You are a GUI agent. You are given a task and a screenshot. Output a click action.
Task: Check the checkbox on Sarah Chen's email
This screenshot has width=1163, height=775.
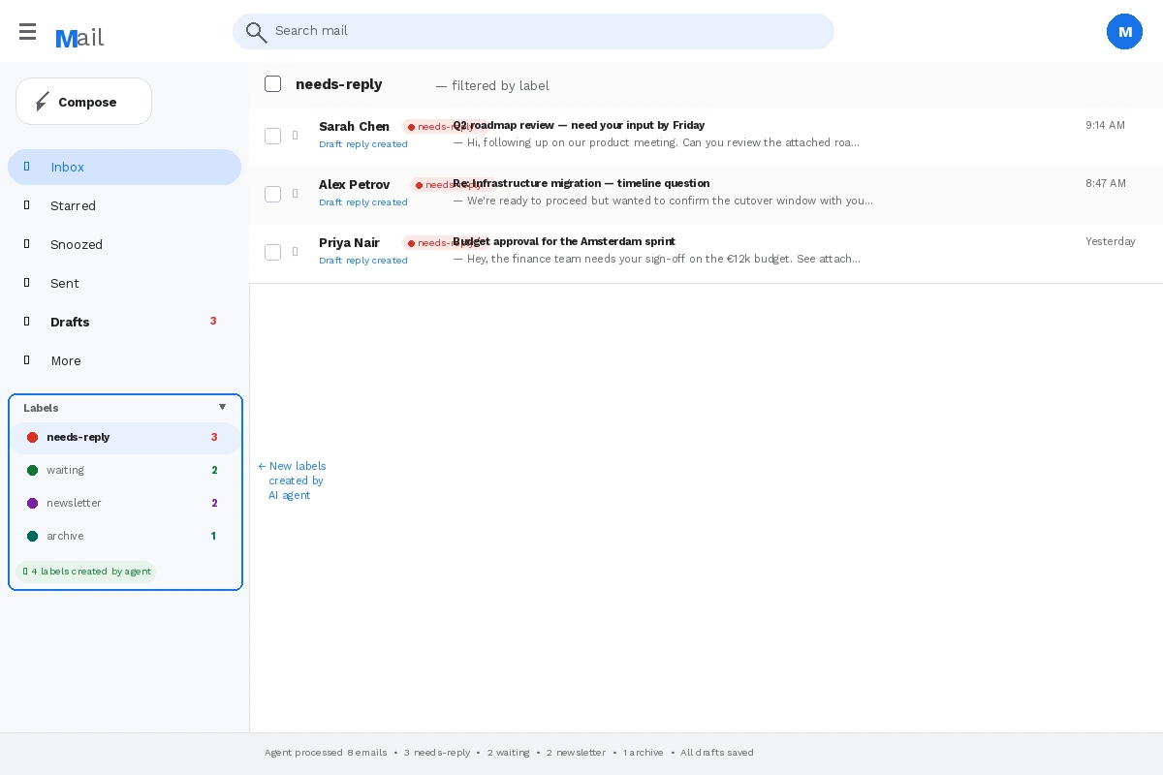[x=272, y=136]
